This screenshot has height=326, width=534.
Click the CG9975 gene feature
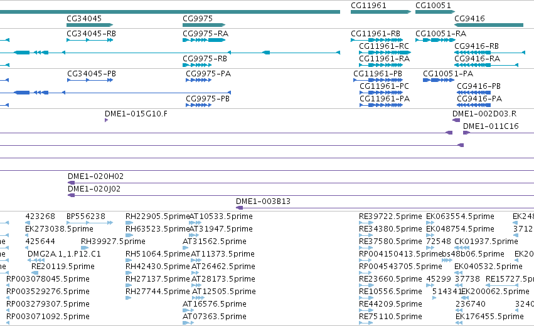coord(204,25)
